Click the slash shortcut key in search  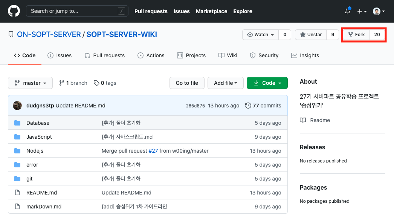[121, 11]
